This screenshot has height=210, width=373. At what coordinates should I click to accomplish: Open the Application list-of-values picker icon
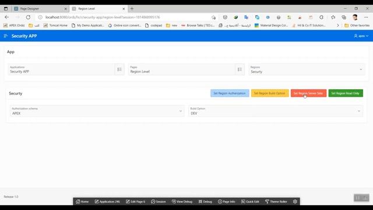(119, 69)
